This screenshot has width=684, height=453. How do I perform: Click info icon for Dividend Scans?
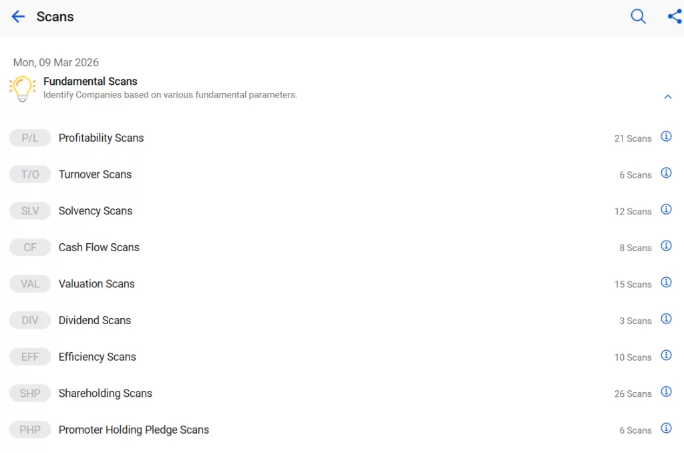(666, 319)
